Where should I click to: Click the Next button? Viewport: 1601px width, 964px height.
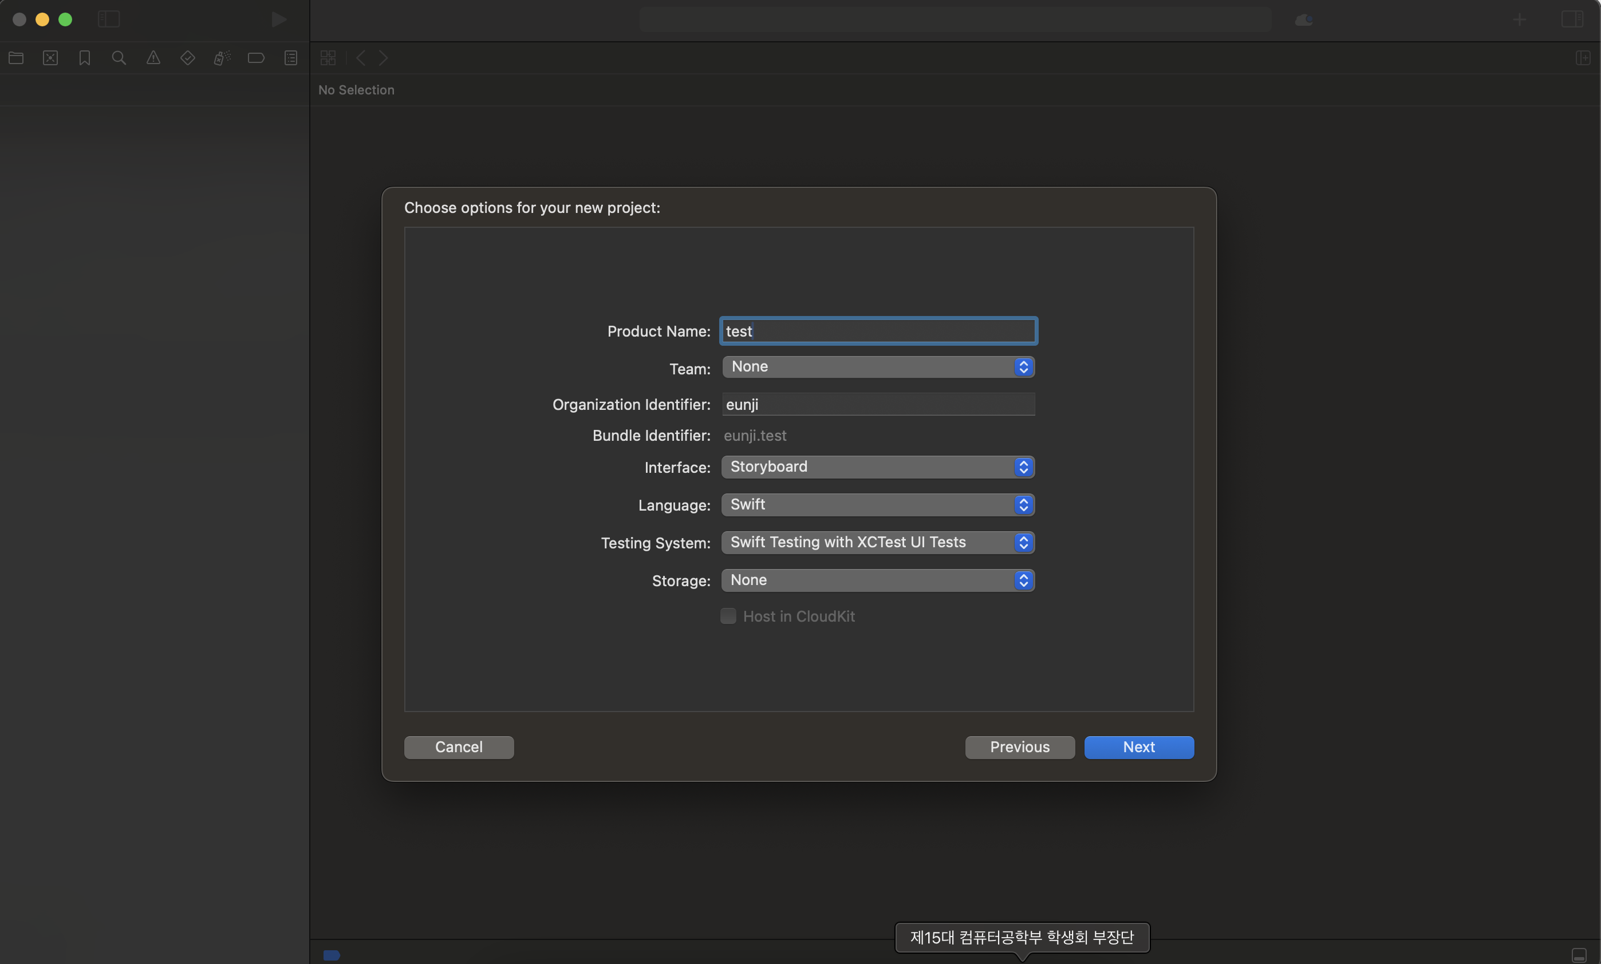coord(1138,747)
